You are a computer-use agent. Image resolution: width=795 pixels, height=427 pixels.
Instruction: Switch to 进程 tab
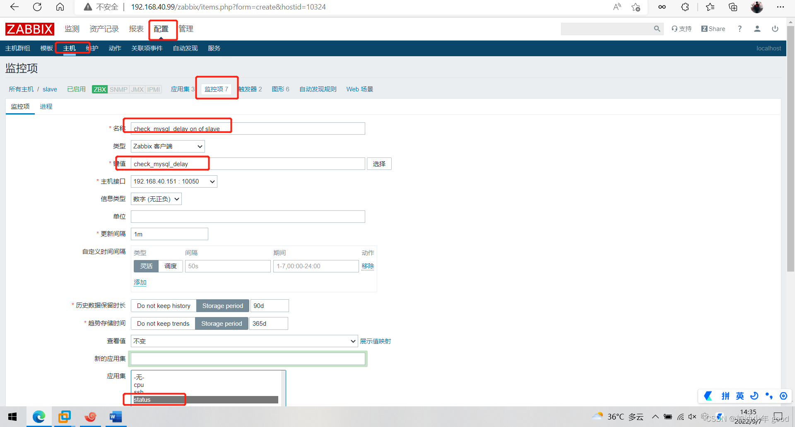(x=46, y=106)
